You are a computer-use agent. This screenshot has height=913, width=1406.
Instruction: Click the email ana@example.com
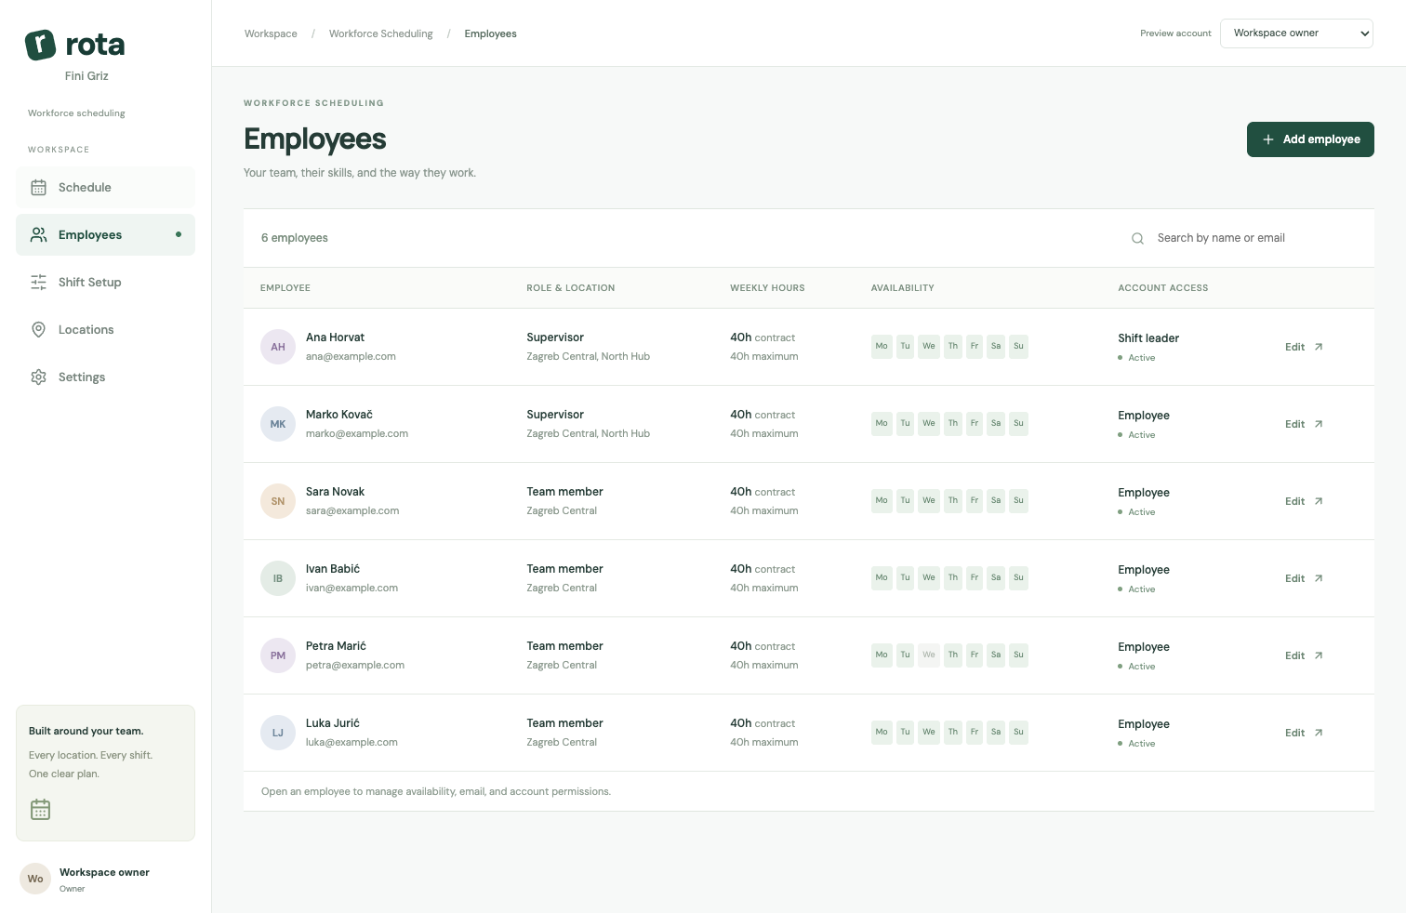[x=351, y=356]
